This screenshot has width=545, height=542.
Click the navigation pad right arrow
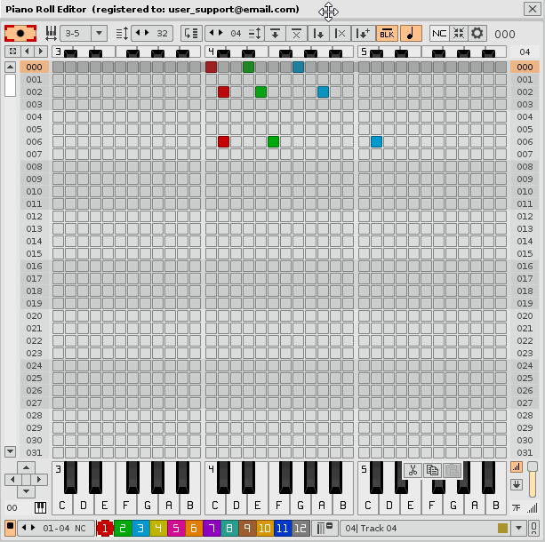coord(39,480)
